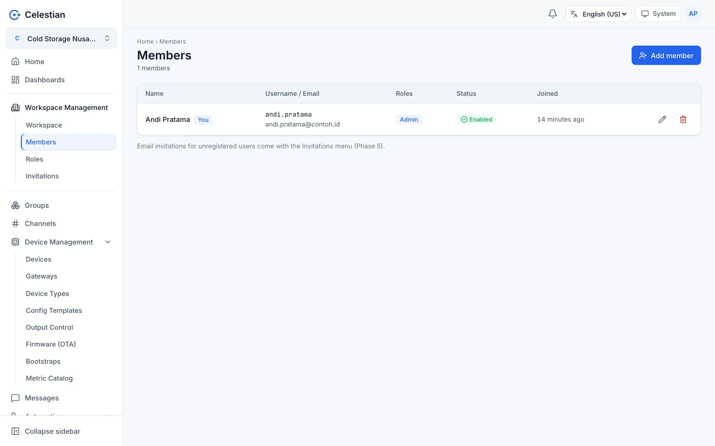715x446 pixels.
Task: Open the notifications bell
Action: [x=552, y=14]
